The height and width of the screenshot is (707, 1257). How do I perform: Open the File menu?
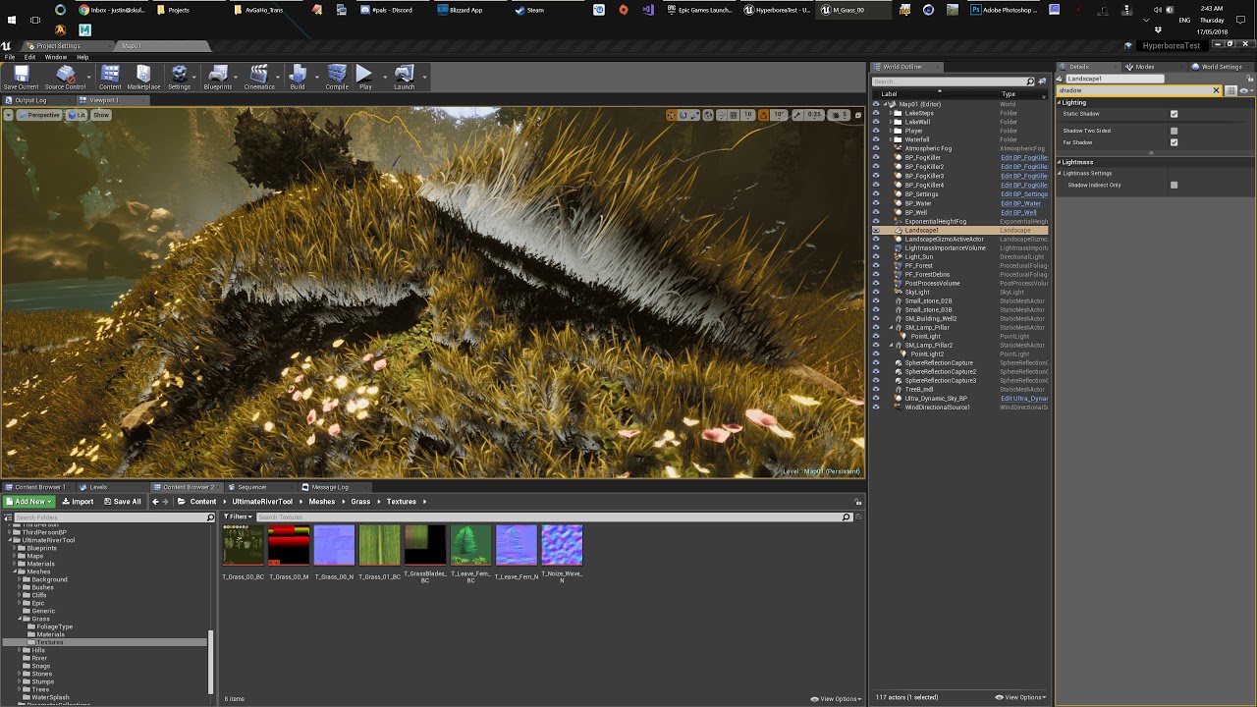pyautogui.click(x=10, y=57)
